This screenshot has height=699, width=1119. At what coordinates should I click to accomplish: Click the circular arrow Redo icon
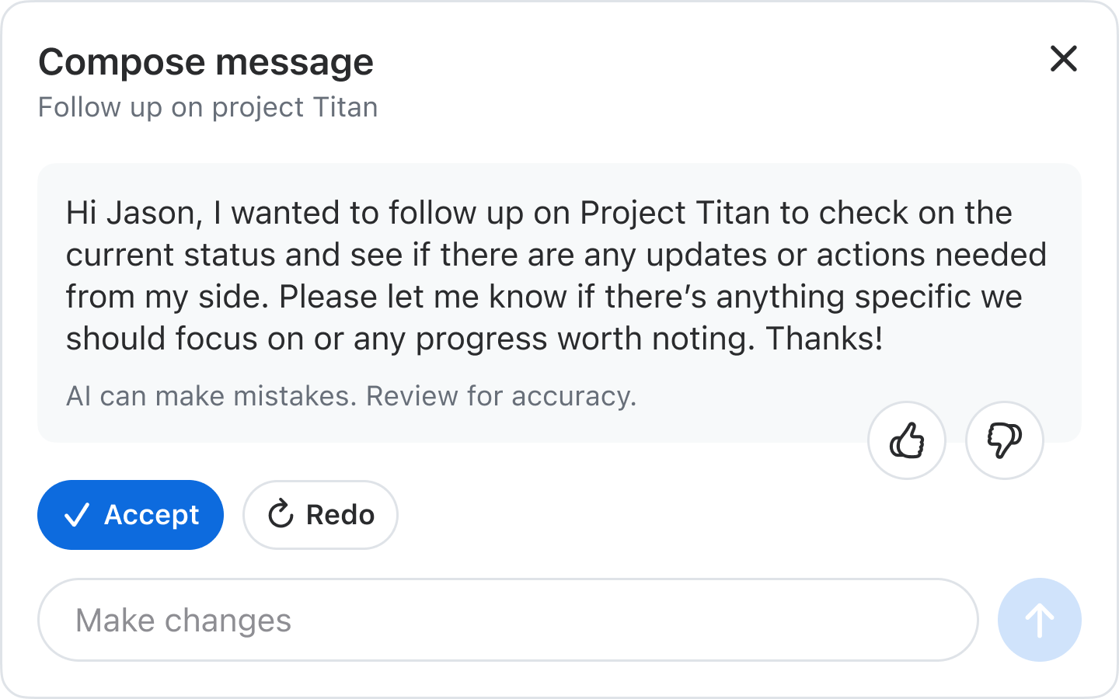tap(281, 515)
